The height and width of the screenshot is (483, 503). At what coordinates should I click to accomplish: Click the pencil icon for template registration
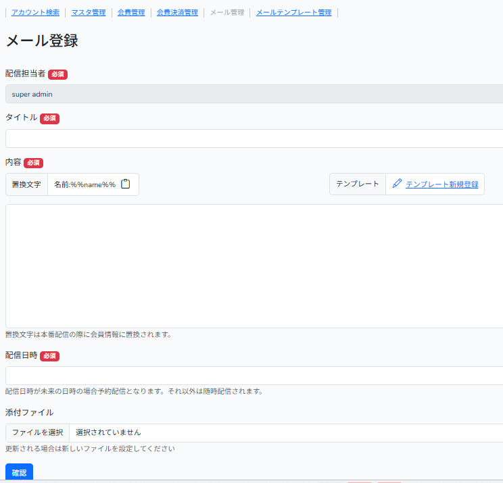pyautogui.click(x=397, y=184)
